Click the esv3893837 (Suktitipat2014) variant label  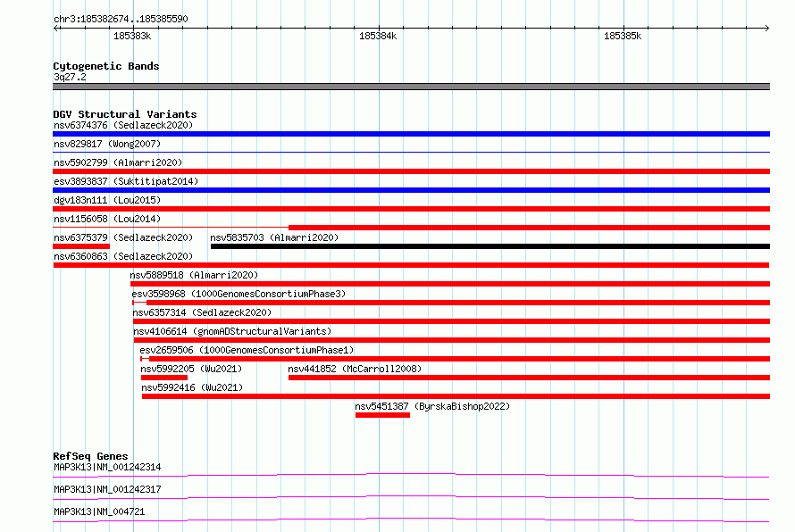[126, 181]
